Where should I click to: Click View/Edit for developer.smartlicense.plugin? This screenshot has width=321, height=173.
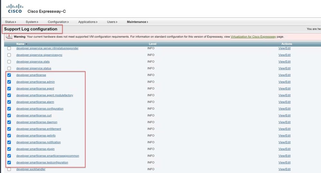coord(284,149)
